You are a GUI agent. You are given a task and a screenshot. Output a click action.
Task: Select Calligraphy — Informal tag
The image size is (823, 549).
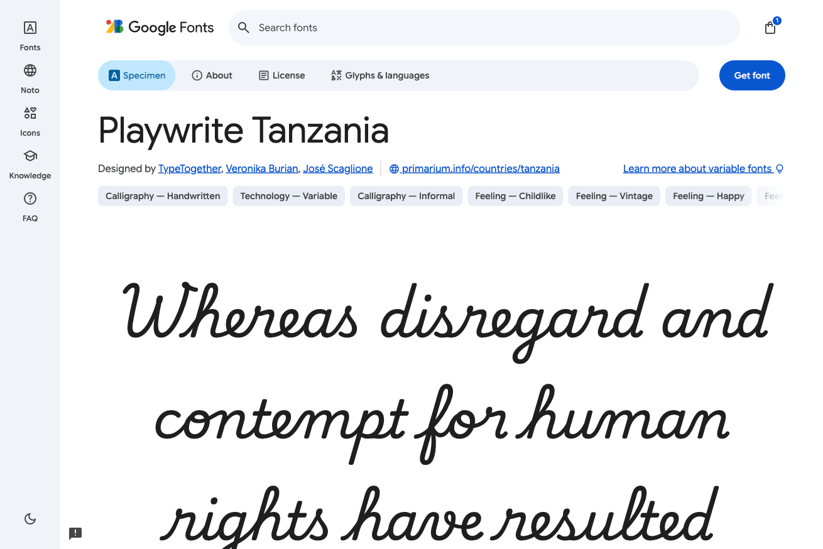tap(406, 196)
